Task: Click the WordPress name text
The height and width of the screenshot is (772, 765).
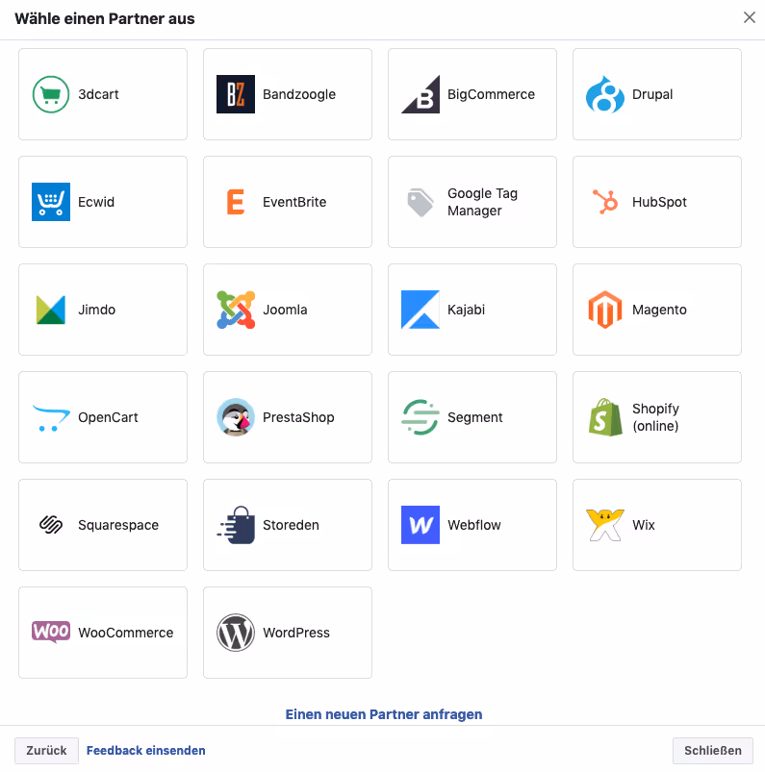Action: (x=296, y=633)
